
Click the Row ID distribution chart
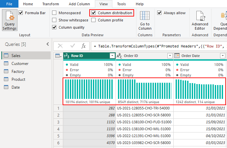pyautogui.click(x=89, y=89)
